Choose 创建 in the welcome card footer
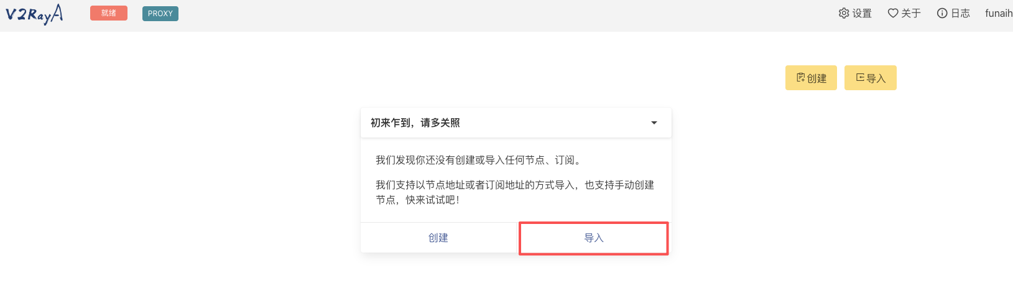This screenshot has width=1013, height=298. [x=438, y=238]
